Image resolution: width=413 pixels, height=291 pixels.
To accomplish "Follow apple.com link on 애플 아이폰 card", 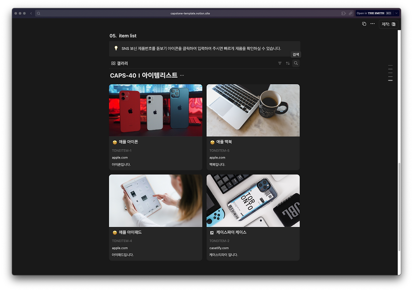I will [x=120, y=158].
